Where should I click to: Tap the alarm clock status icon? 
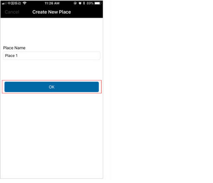click(x=80, y=3)
